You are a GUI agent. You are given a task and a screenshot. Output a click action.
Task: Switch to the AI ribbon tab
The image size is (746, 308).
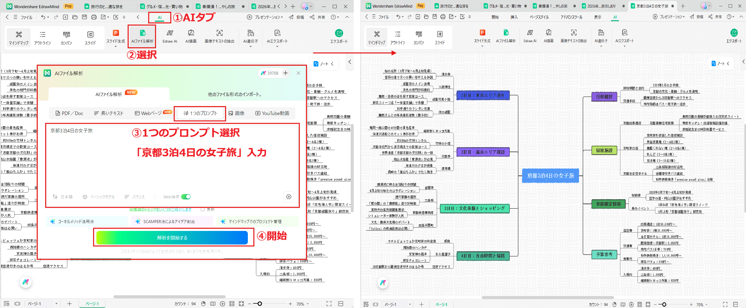pyautogui.click(x=160, y=17)
